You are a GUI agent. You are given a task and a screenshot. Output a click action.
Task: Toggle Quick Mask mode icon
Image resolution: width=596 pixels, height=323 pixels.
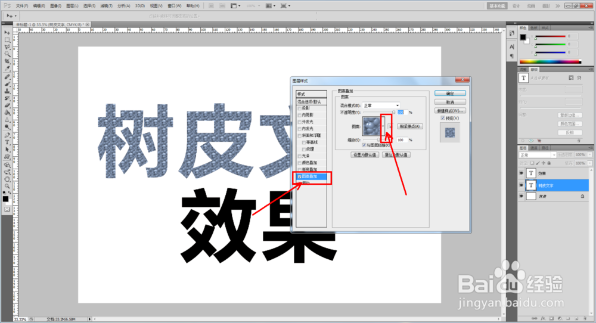7,209
